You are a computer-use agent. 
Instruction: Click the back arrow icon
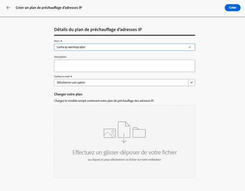[x=8, y=8]
